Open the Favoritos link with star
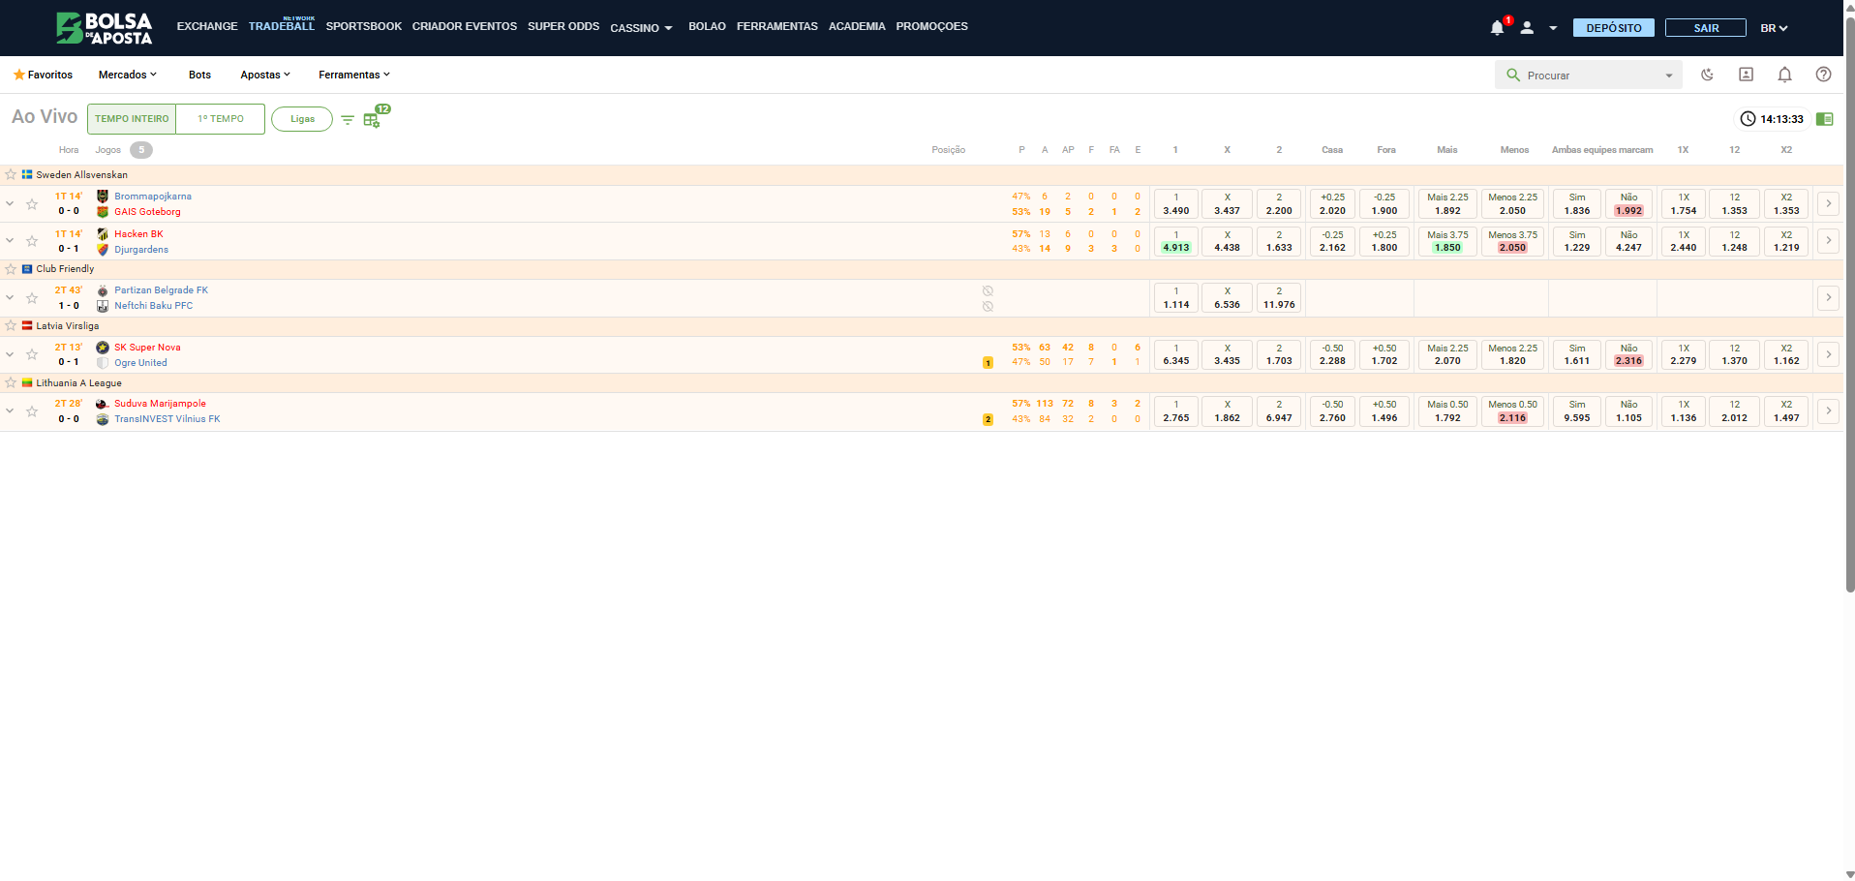 click(x=43, y=75)
